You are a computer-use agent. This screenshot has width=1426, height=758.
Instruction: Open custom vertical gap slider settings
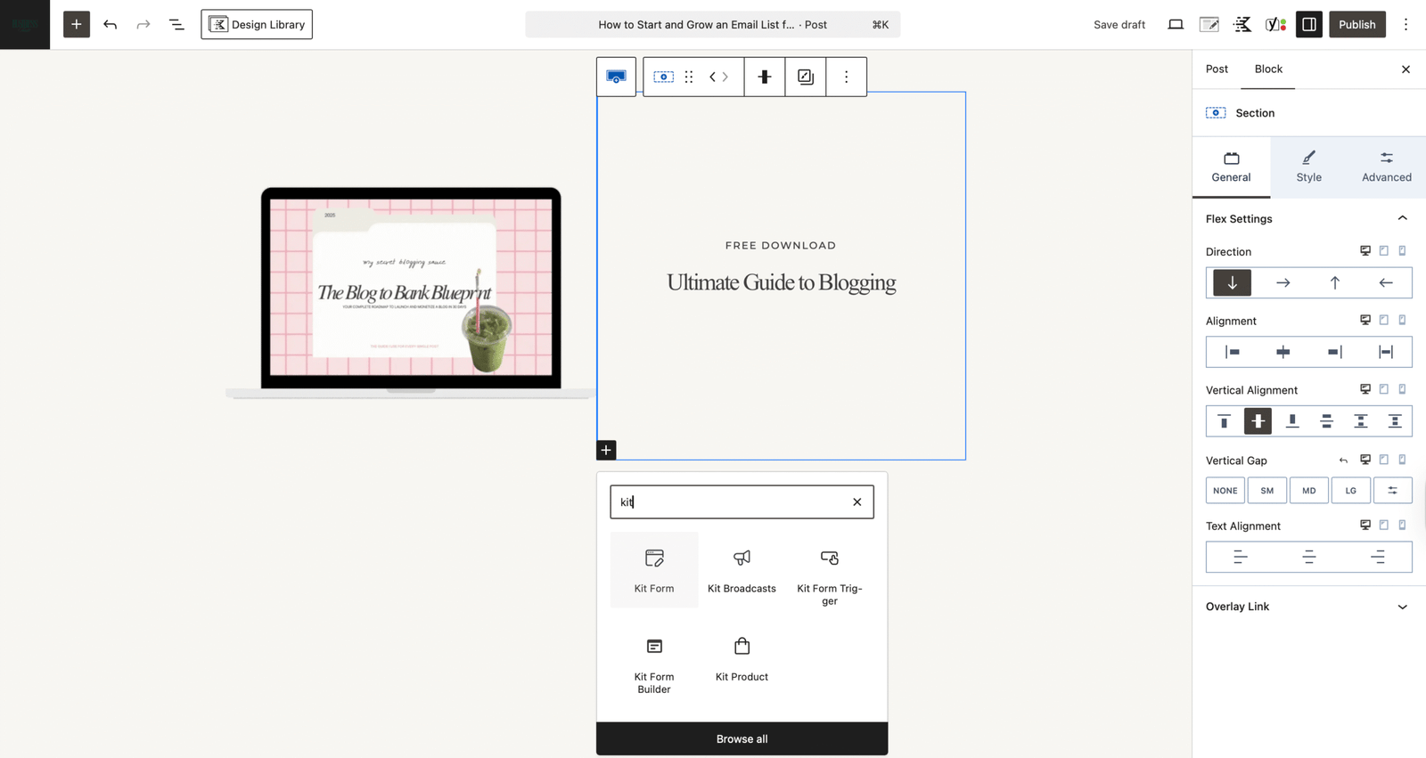[x=1392, y=490]
